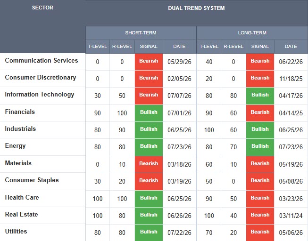Image resolution: width=308 pixels, height=241 pixels.
Task: Open the Consumer Discretionary sector name
Action: pos(41,78)
